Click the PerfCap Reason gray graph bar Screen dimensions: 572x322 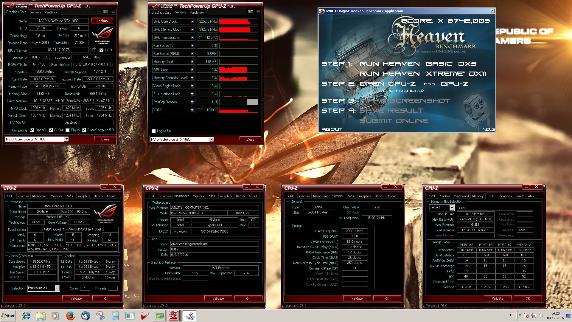coord(252,102)
